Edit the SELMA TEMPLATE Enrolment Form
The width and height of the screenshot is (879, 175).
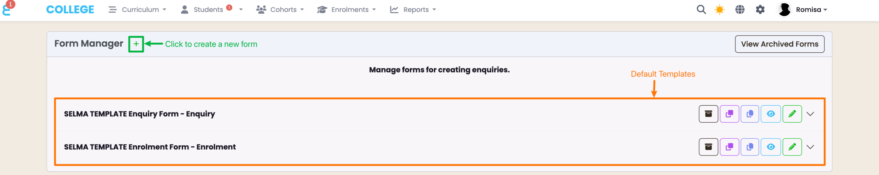792,147
